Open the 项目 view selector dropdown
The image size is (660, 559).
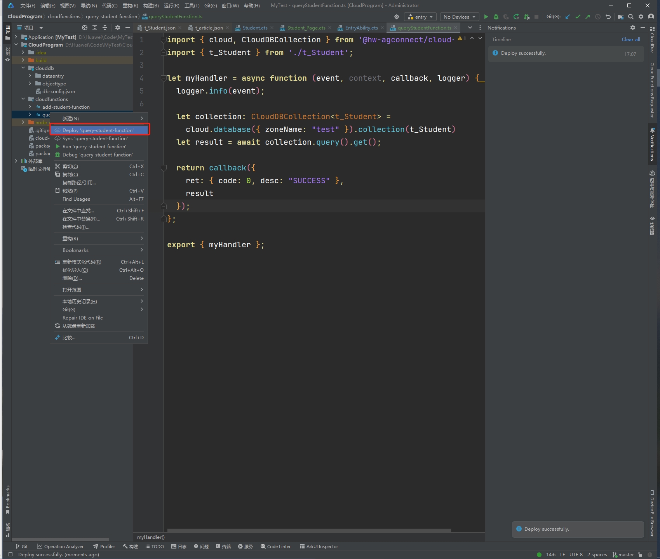30,28
